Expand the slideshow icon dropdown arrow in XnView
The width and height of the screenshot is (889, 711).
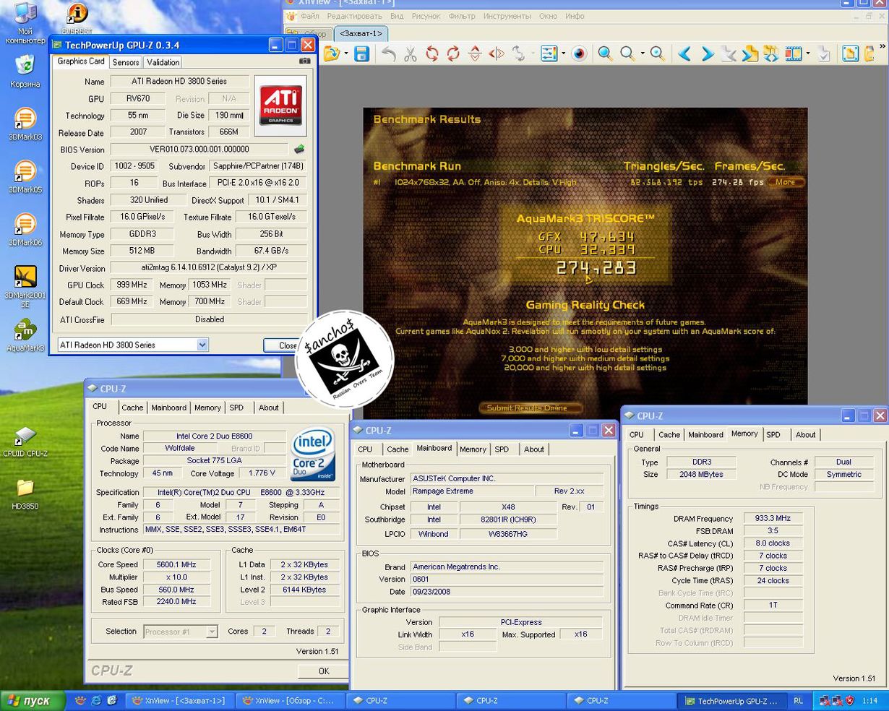pyautogui.click(x=807, y=53)
